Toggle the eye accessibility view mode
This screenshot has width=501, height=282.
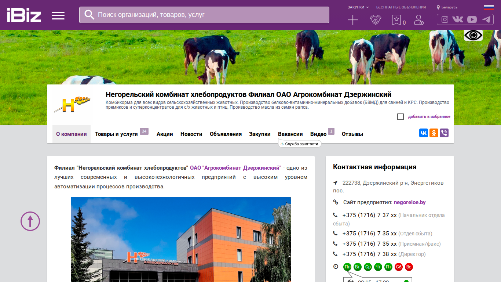click(x=473, y=35)
